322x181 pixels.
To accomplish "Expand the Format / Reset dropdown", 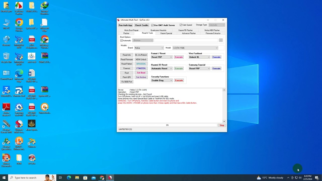I will pos(162,57).
